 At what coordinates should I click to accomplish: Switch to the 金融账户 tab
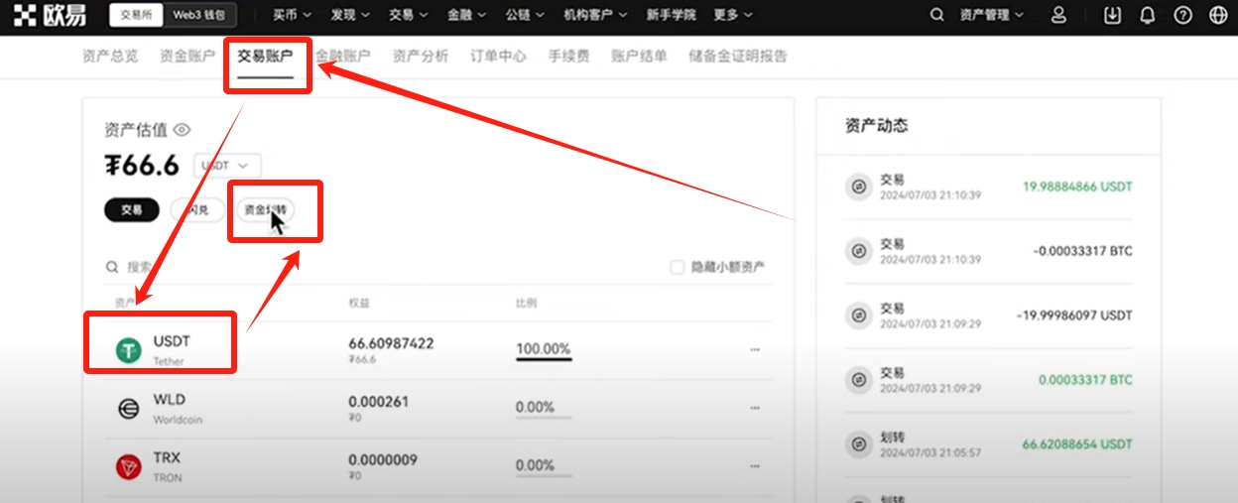pyautogui.click(x=343, y=57)
